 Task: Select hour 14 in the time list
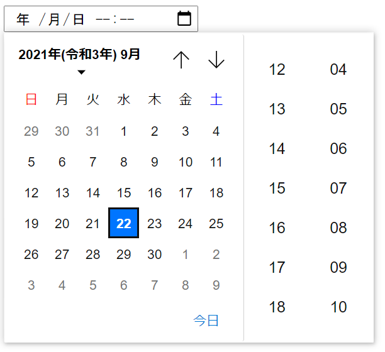point(277,148)
